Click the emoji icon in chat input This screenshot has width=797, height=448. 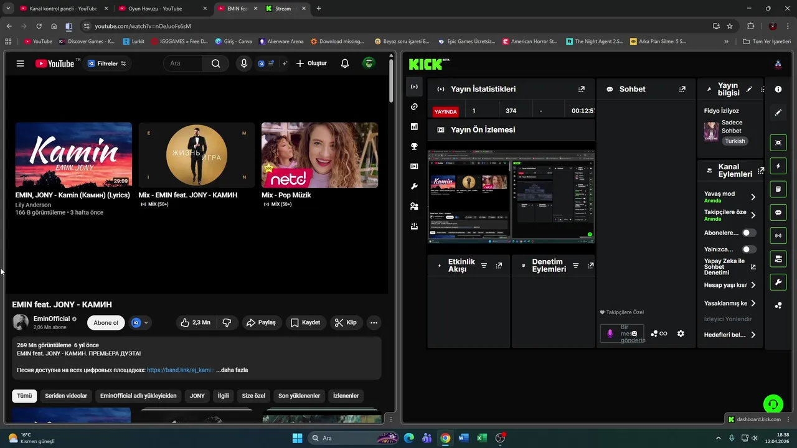click(634, 334)
